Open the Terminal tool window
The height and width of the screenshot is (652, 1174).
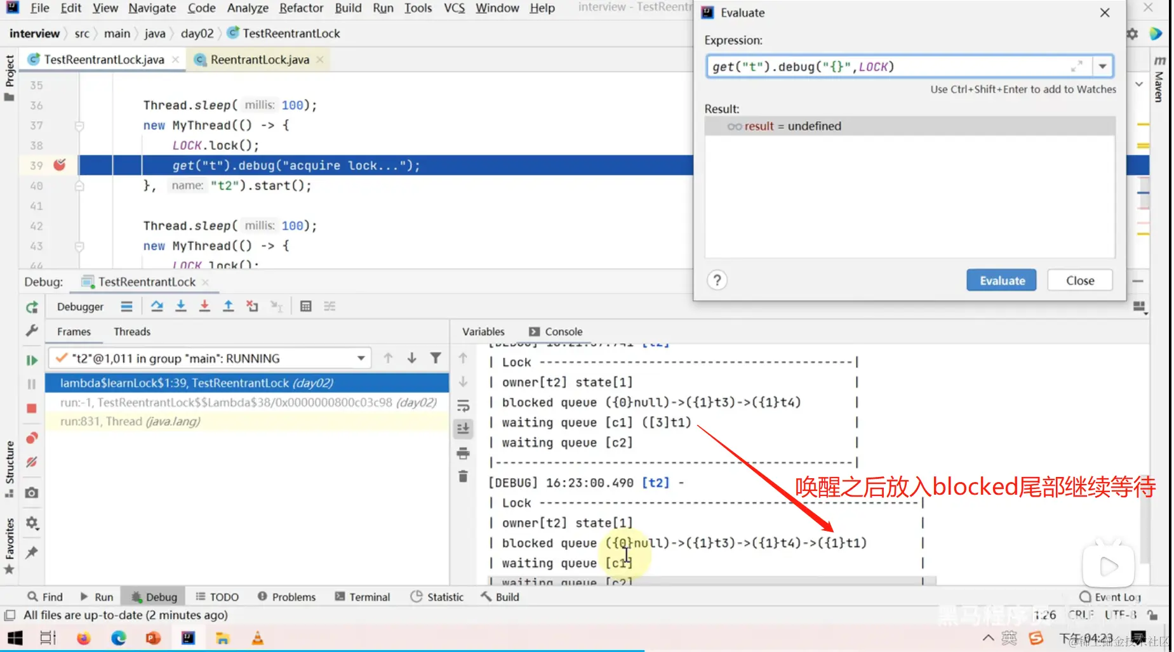point(363,597)
